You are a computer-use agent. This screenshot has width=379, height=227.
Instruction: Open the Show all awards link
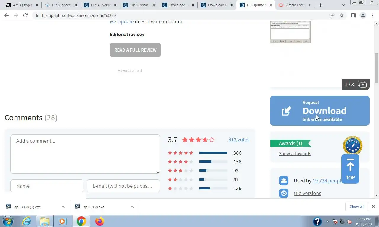point(295,154)
